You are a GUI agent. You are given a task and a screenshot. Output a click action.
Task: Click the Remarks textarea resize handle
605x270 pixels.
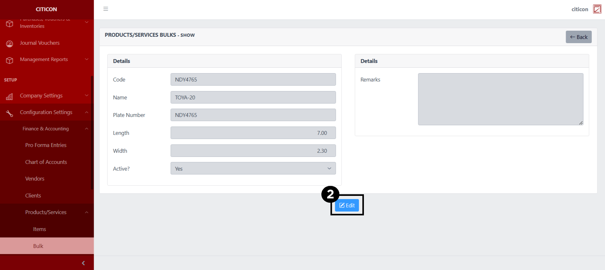[x=581, y=123]
